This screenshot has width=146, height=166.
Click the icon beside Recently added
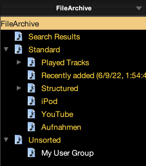pyautogui.click(x=31, y=75)
